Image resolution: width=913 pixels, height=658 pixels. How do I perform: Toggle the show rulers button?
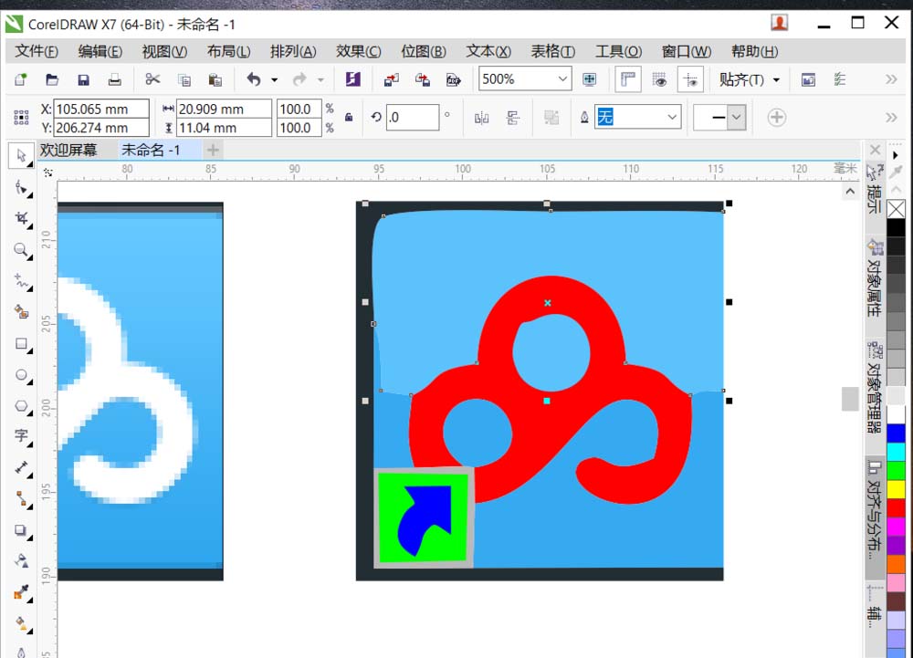pyautogui.click(x=628, y=79)
